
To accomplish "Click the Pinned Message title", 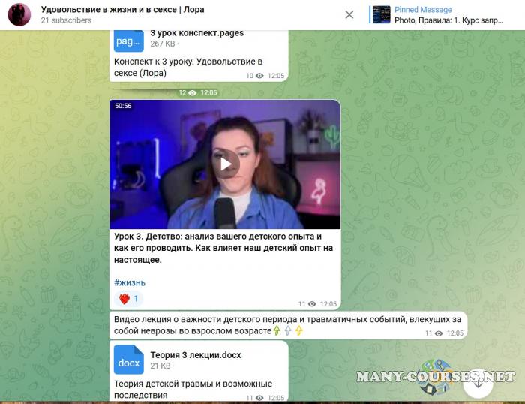I will pos(423,10).
